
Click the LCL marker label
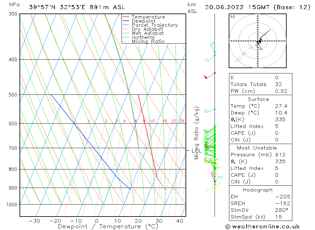(196, 151)
